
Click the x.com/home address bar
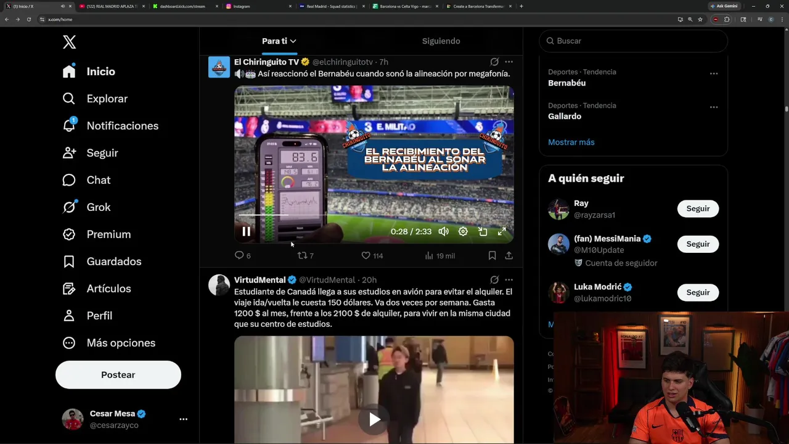coord(358,19)
